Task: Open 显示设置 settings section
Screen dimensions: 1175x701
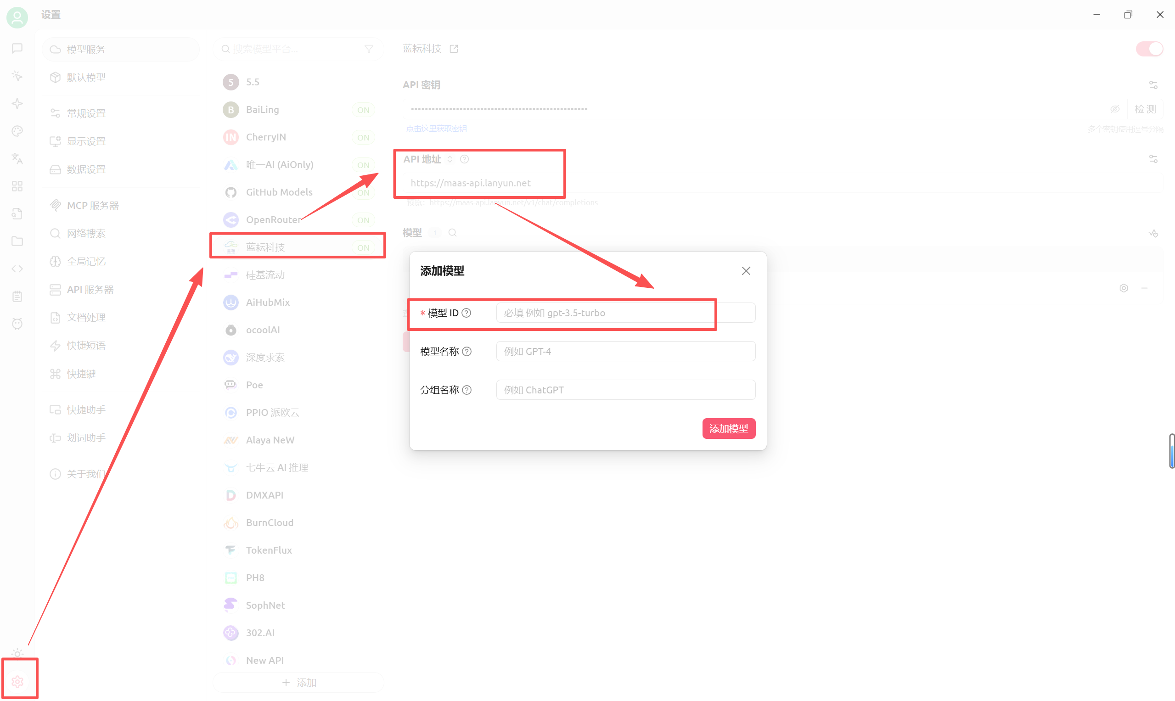Action: click(x=120, y=141)
